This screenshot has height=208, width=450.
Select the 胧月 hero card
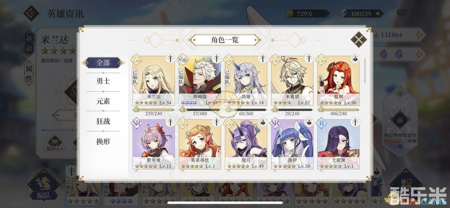(246, 145)
